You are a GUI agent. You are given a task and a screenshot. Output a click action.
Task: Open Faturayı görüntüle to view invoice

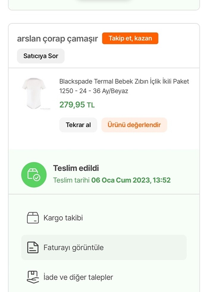point(73,247)
